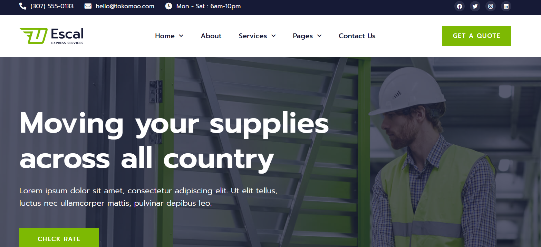The image size is (541, 247).
Task: Open the Contact Us menu item
Action: coord(357,36)
